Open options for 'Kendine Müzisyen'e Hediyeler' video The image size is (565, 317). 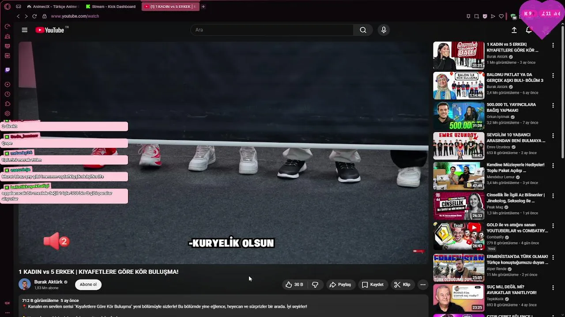coord(553,166)
